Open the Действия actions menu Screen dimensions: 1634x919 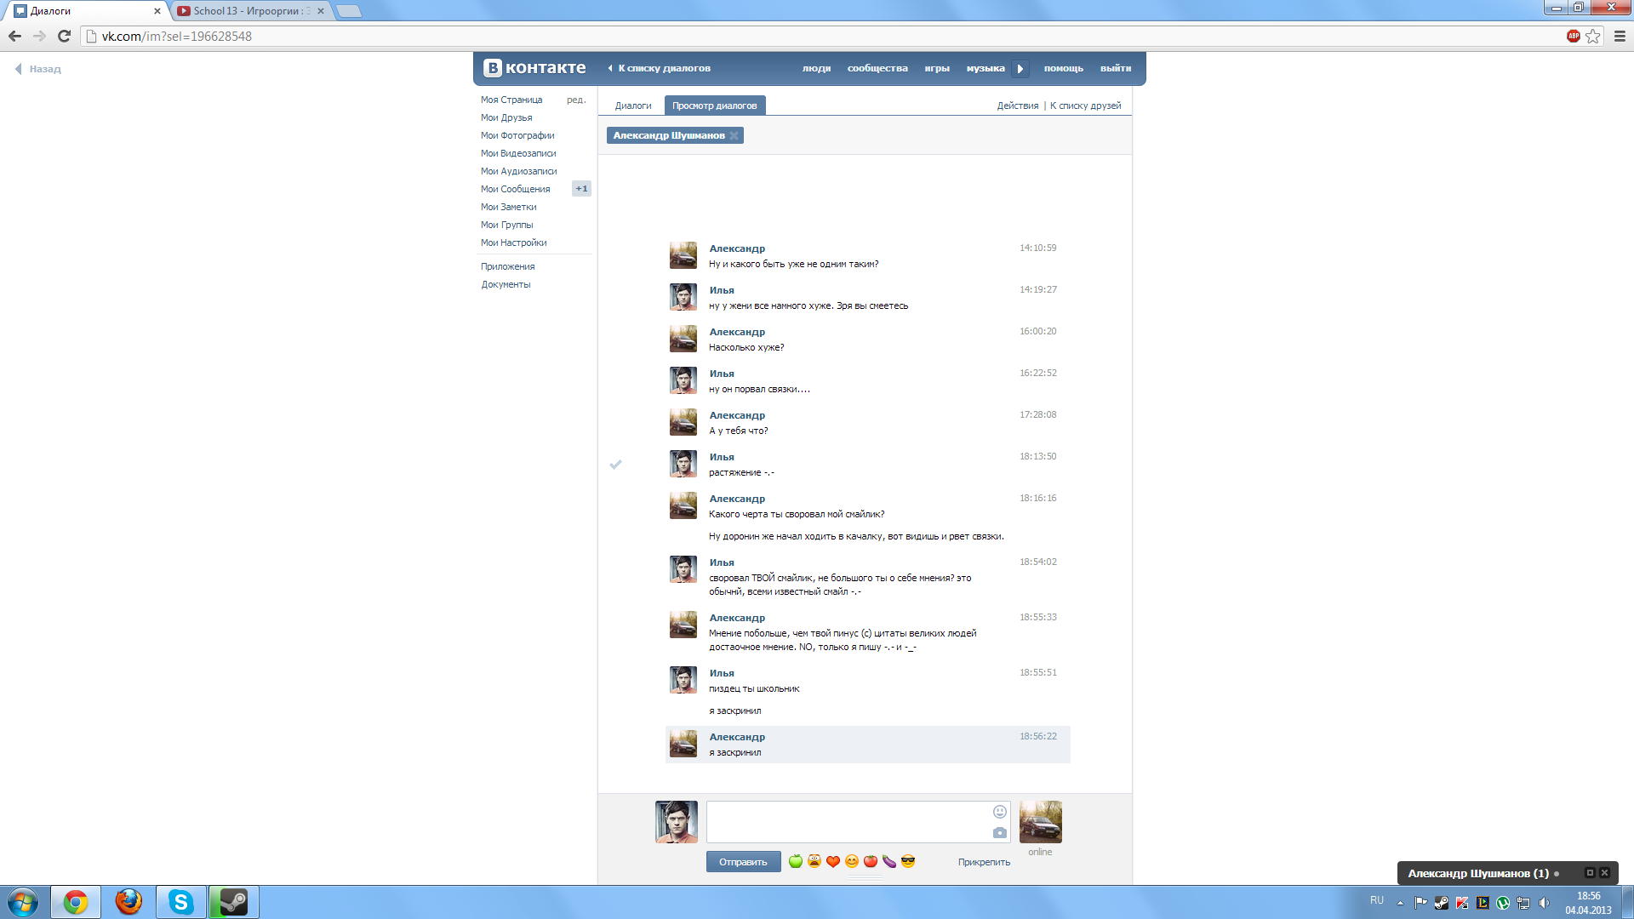pos(1017,106)
